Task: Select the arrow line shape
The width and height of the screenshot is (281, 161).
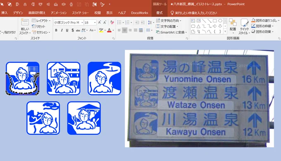Action: tap(210, 21)
